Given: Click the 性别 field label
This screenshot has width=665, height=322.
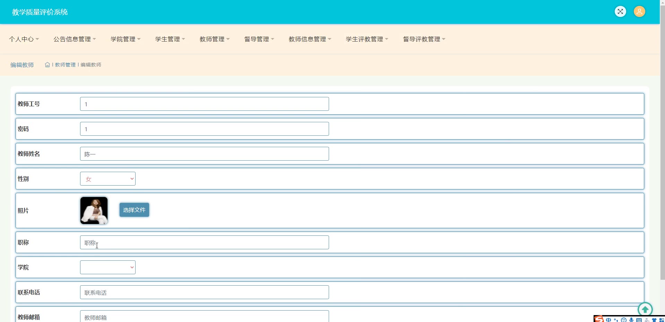Looking at the screenshot, I should coord(23,179).
